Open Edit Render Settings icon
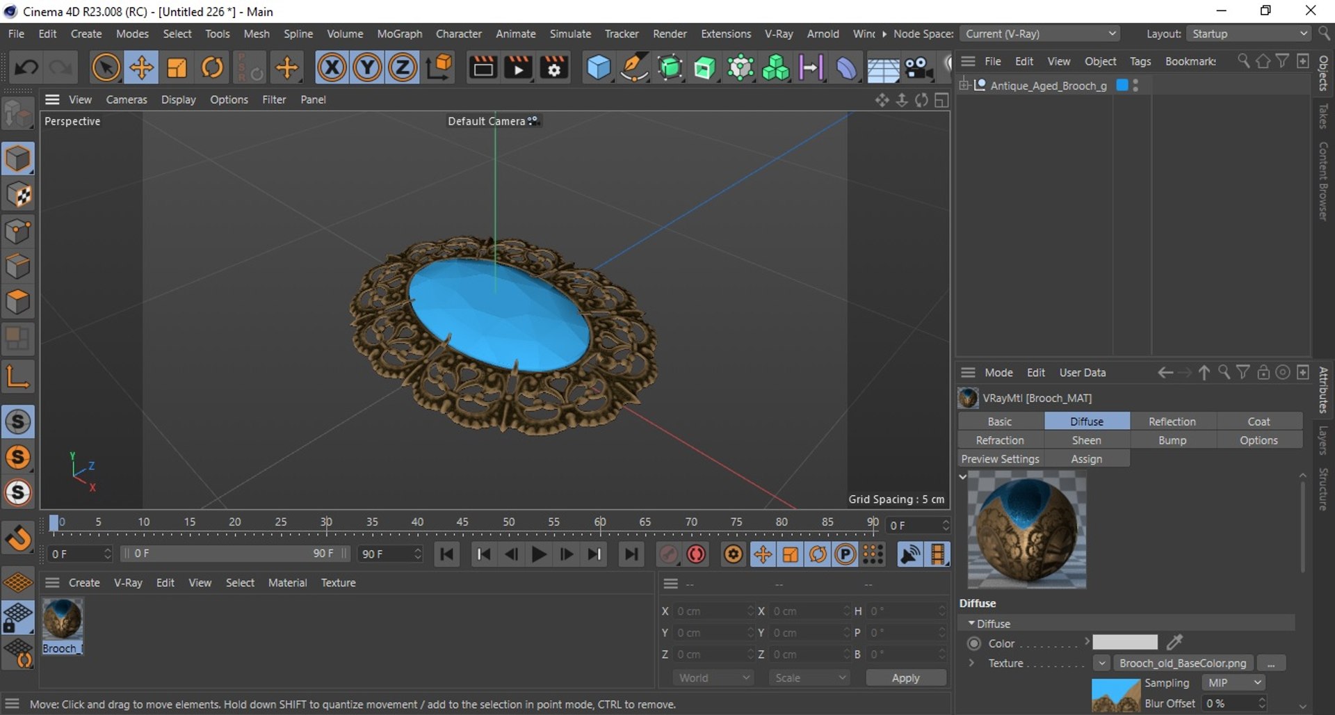The width and height of the screenshot is (1335, 715). [554, 67]
